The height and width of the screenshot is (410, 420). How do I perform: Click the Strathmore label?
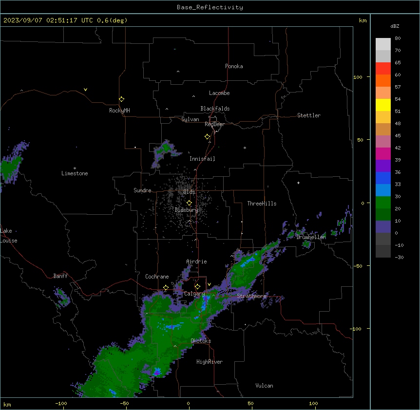point(251,296)
